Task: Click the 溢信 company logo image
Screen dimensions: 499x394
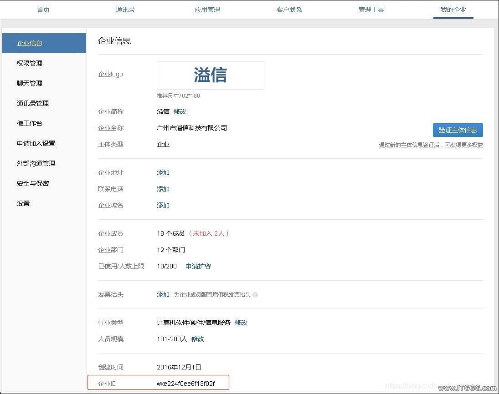Action: pyautogui.click(x=211, y=76)
